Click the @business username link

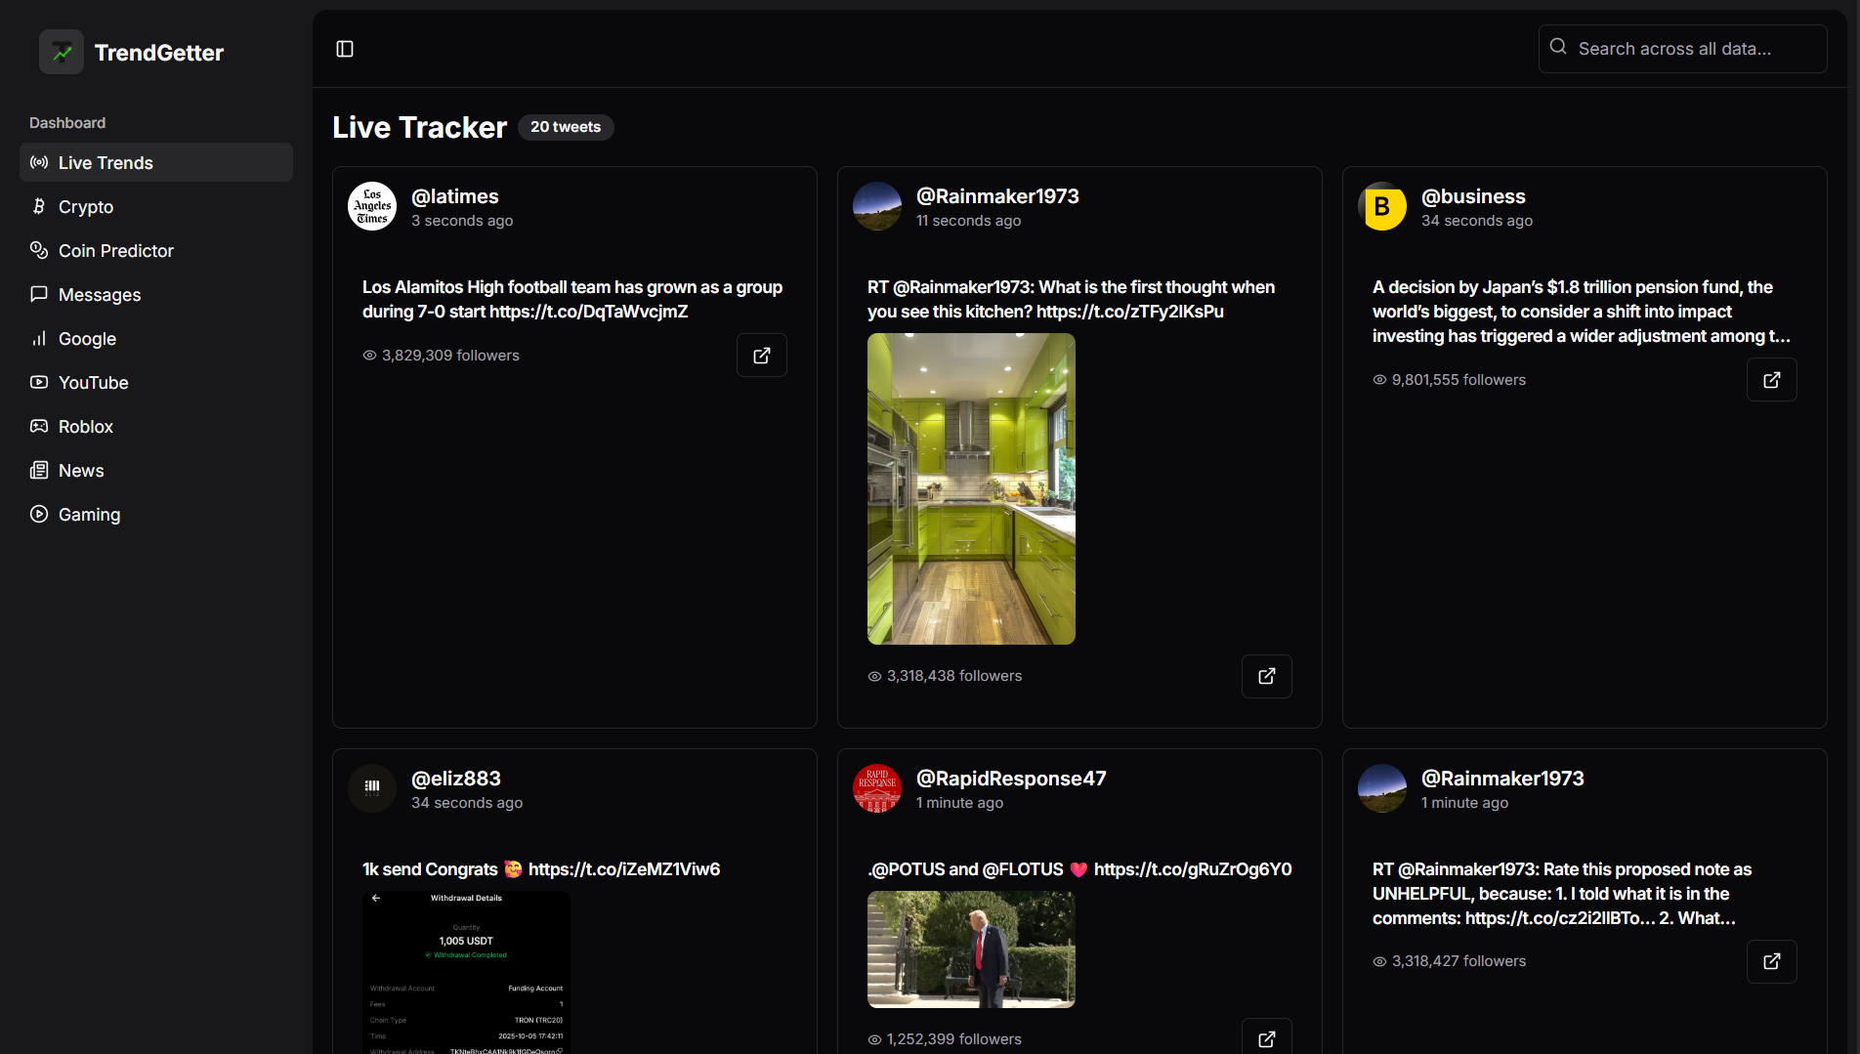1472,196
